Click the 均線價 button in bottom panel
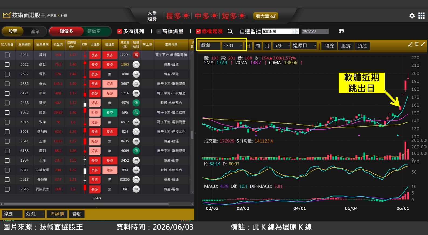 point(57,214)
